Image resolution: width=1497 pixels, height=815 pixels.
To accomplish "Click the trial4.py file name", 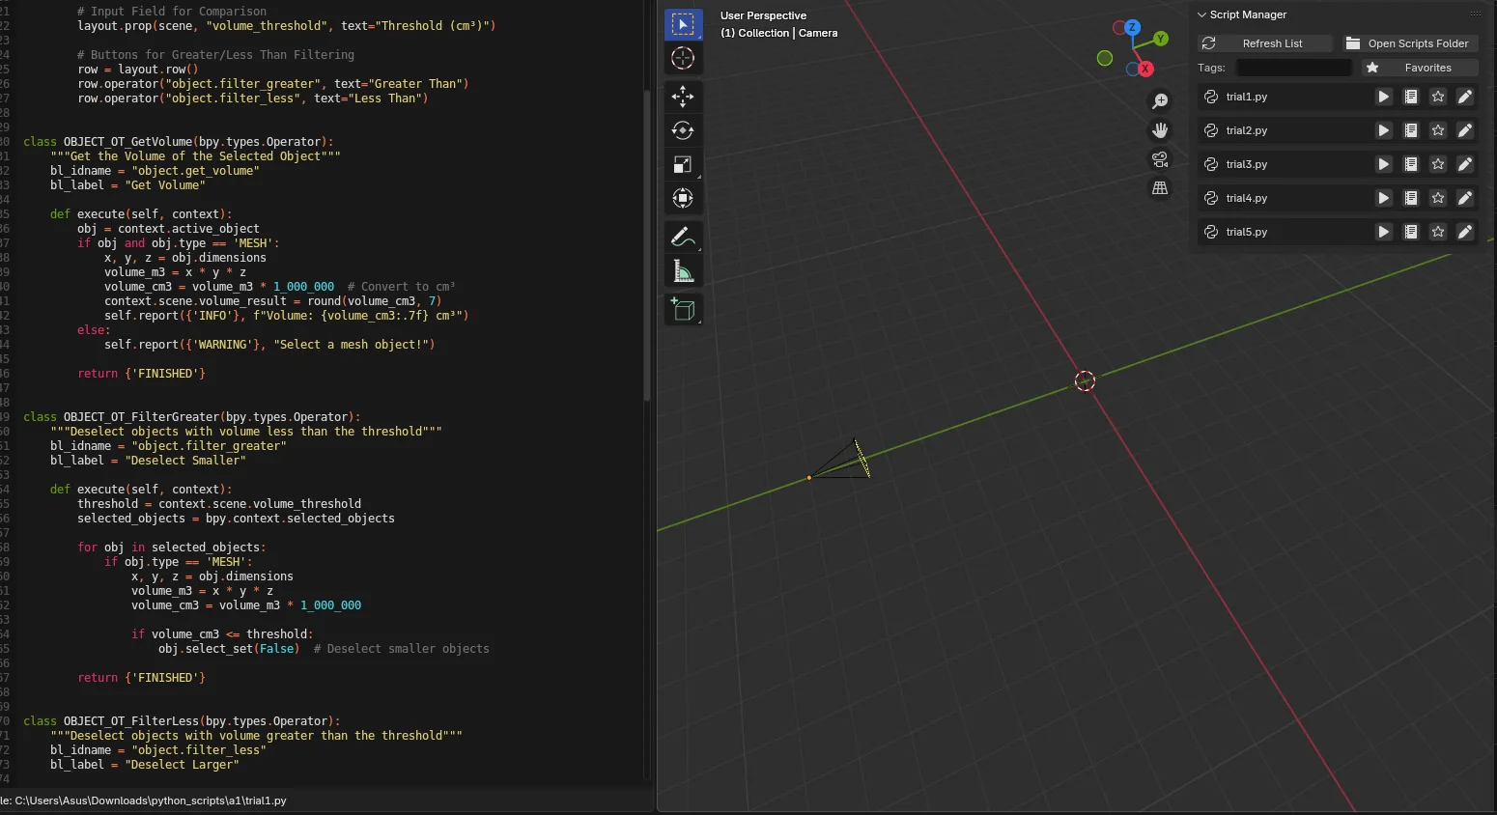I will (x=1247, y=198).
